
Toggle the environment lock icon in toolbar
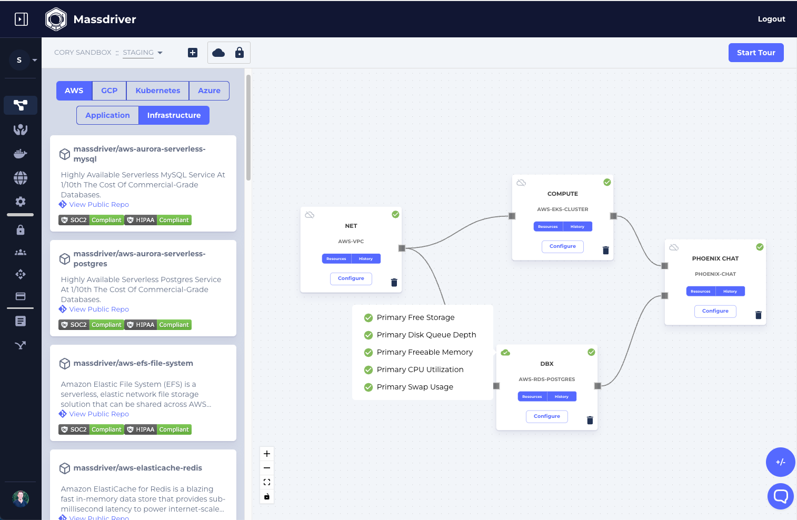[240, 53]
